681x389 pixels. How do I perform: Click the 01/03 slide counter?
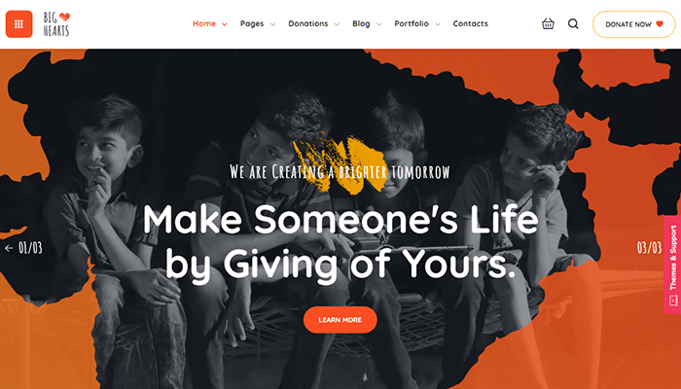[30, 248]
